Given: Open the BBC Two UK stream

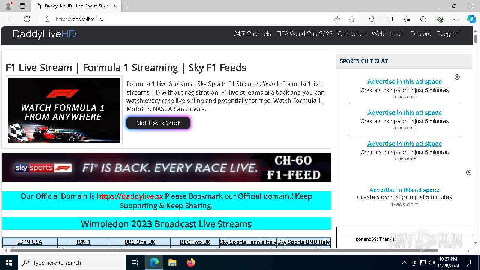Looking at the screenshot, I should coord(195,242).
